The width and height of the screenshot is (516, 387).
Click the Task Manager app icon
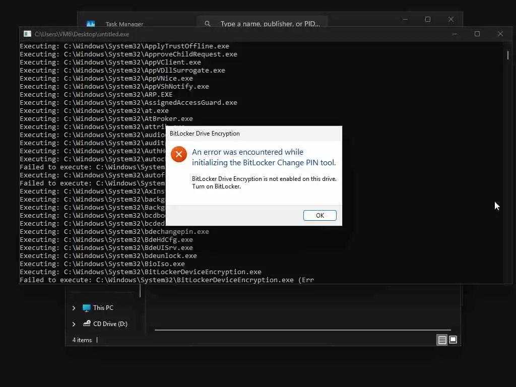click(91, 24)
